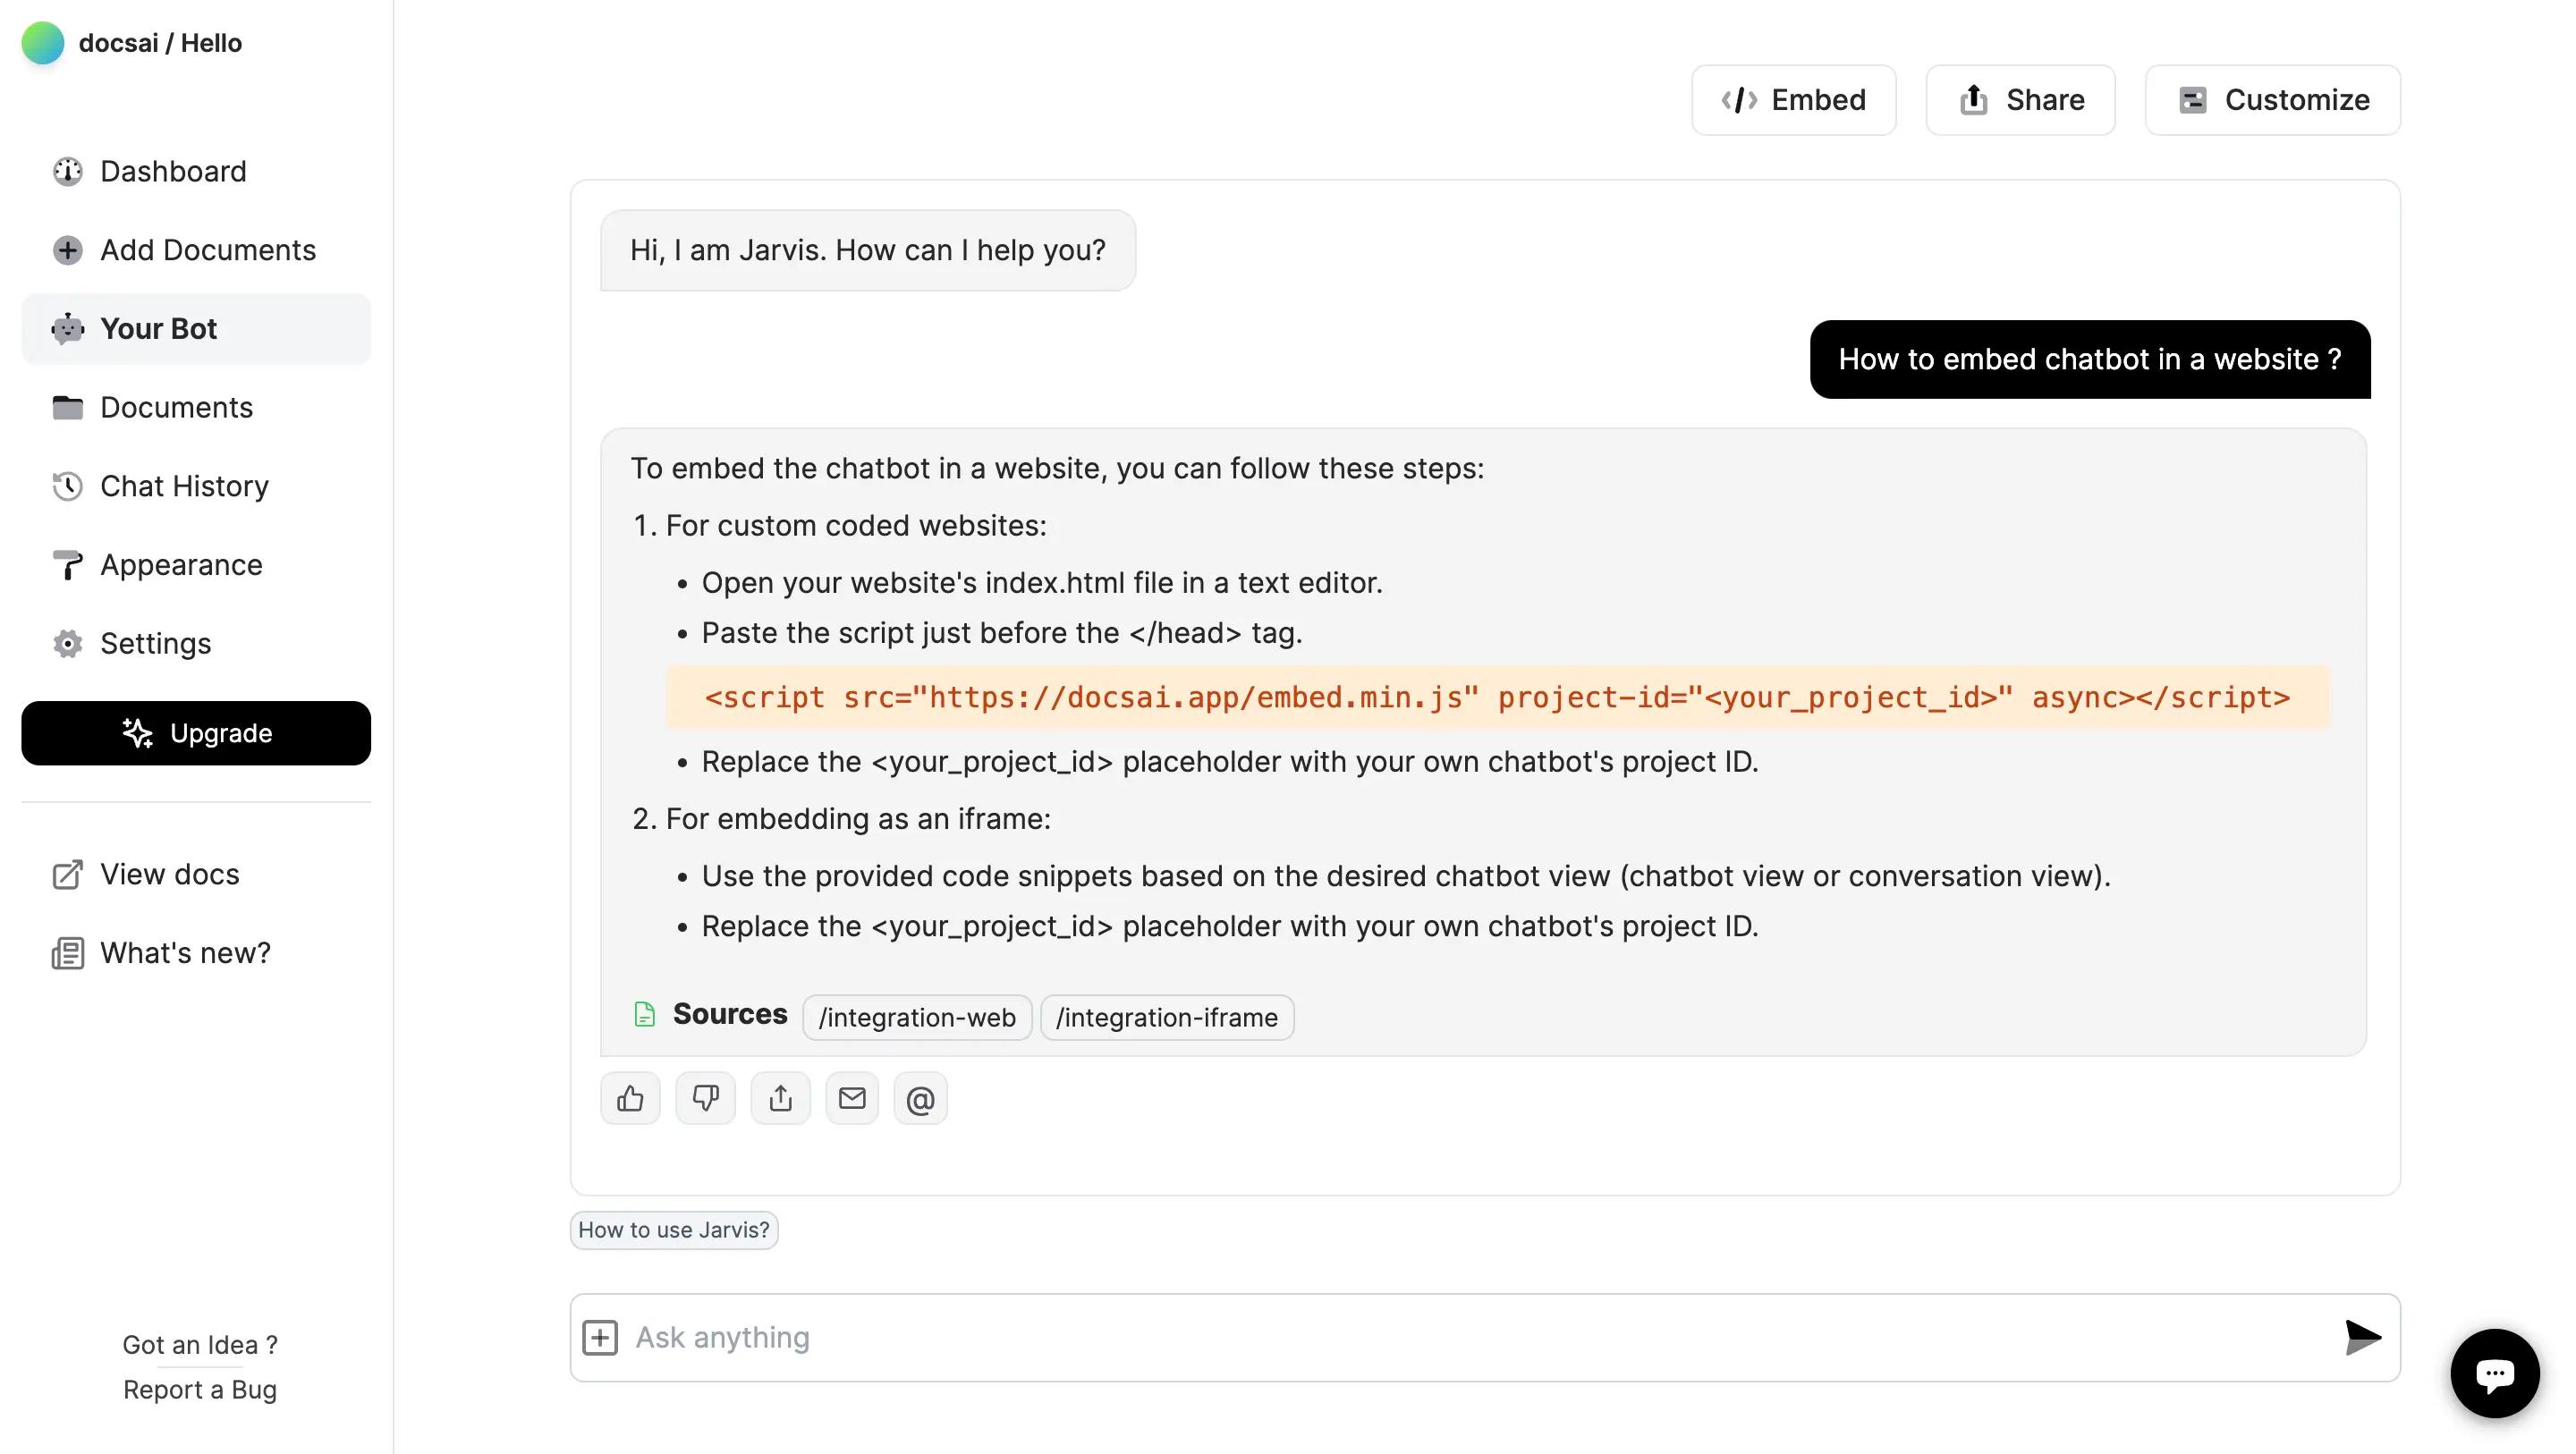
Task: Open Chat History in sidebar
Action: [184, 486]
